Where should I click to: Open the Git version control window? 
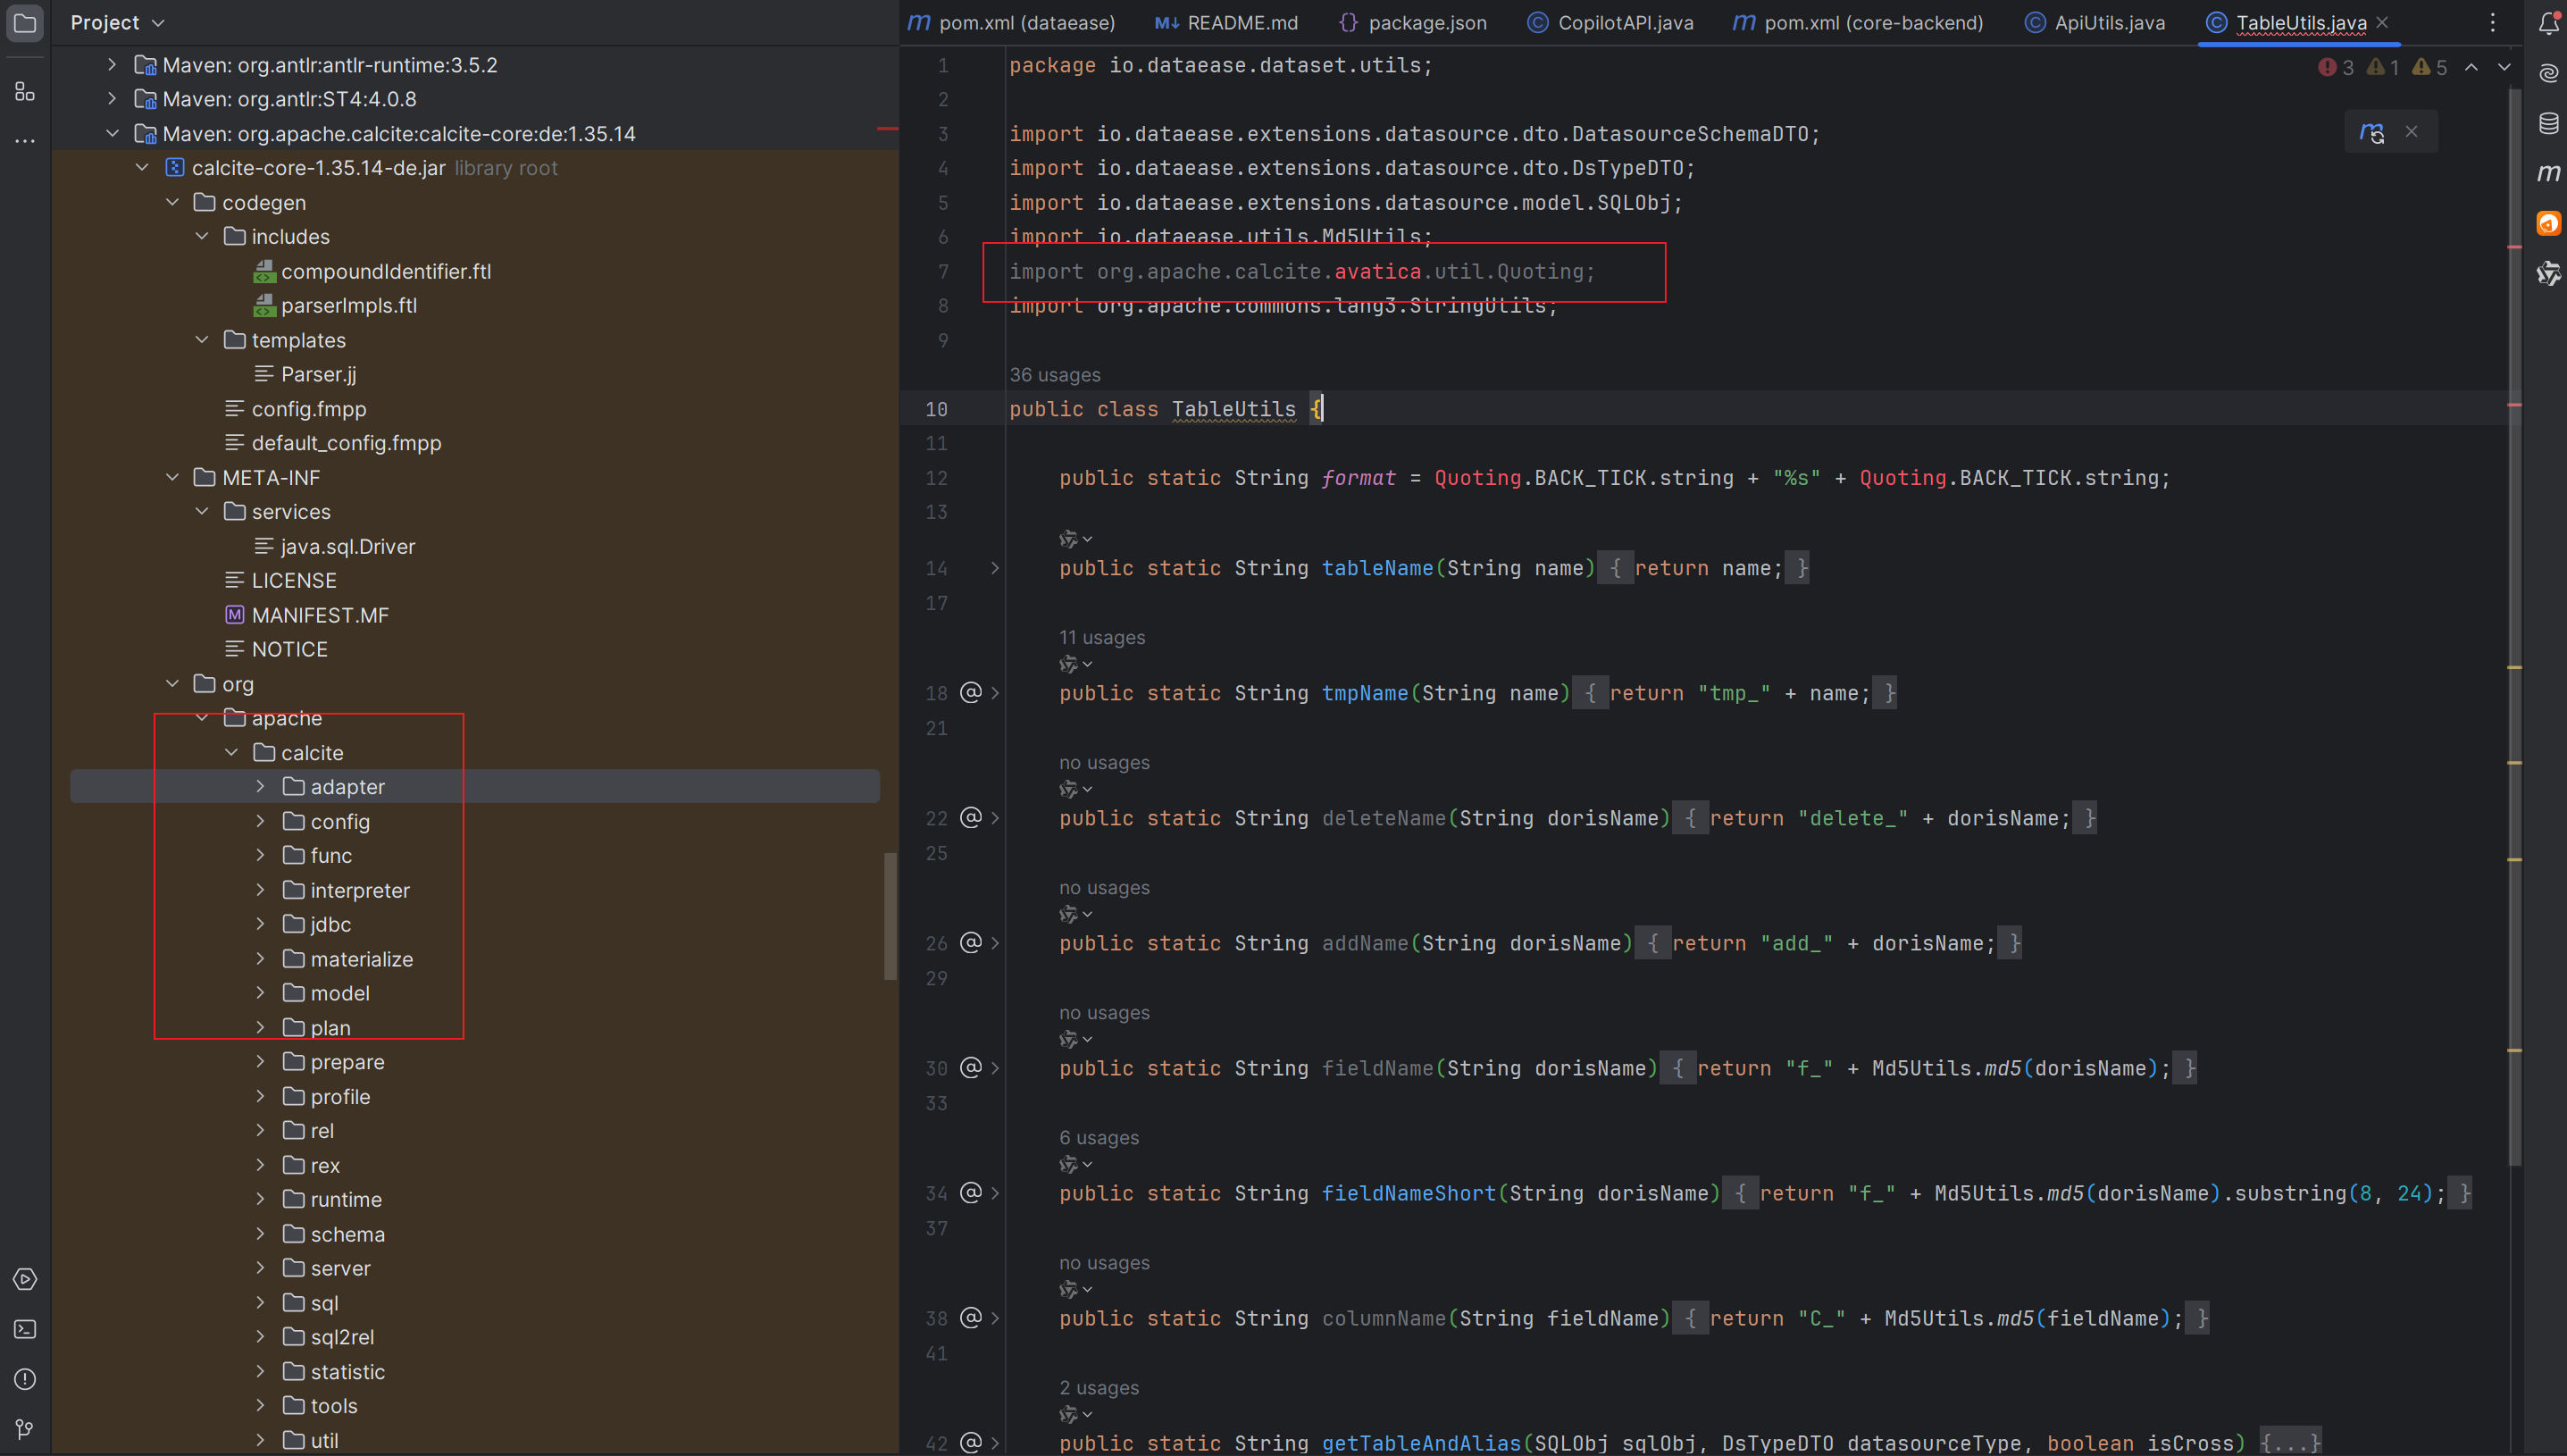click(x=25, y=1428)
